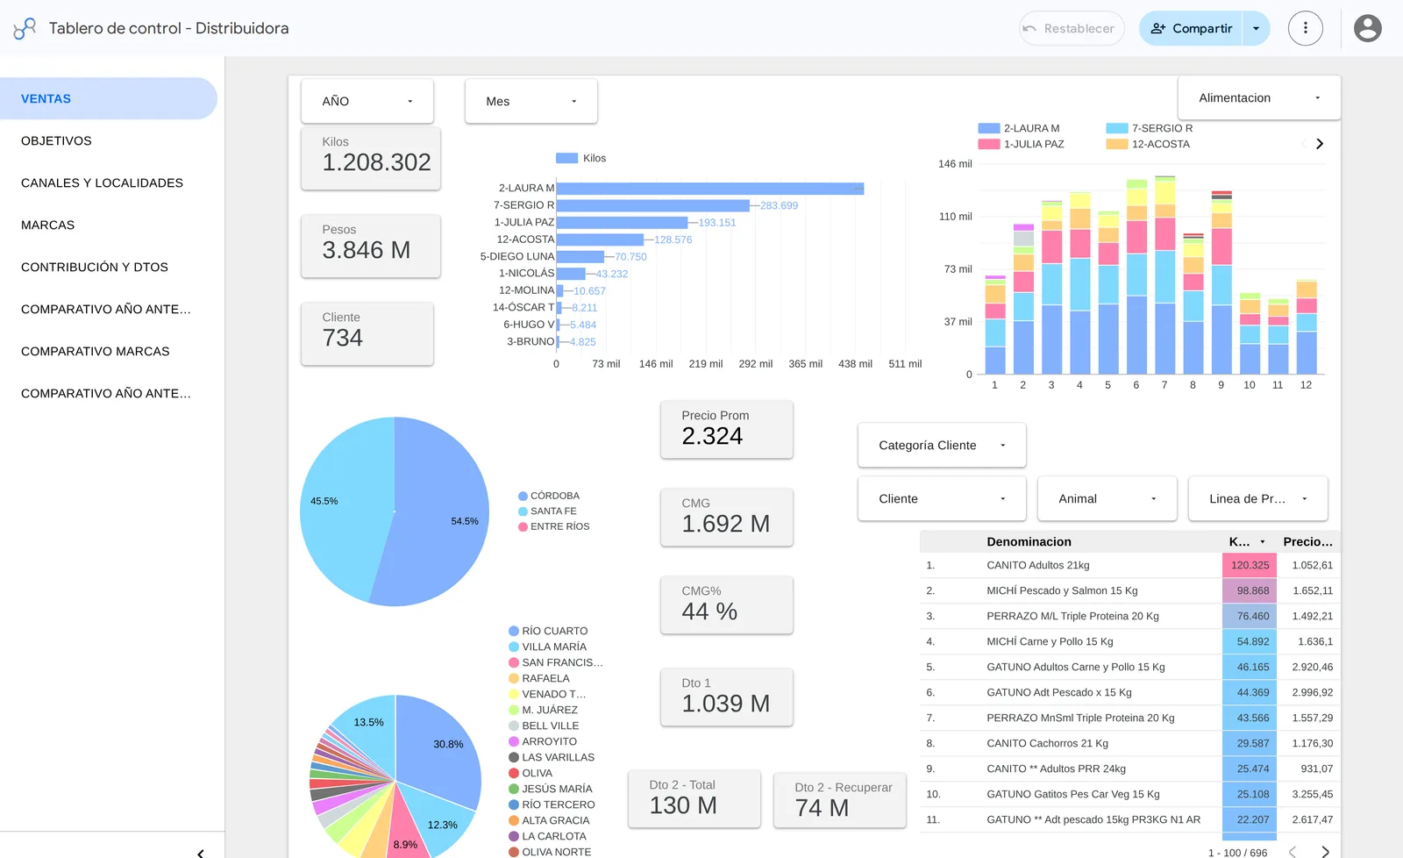Select row MICHÍ Pescado y Salmon 15 Kg
This screenshot has width=1403, height=858.
(1129, 590)
